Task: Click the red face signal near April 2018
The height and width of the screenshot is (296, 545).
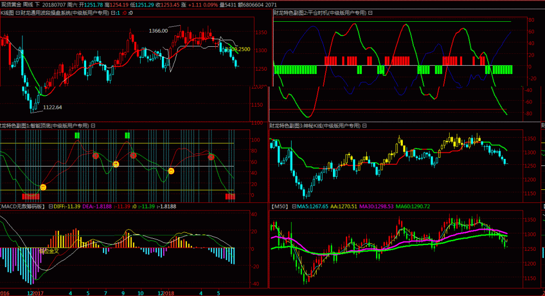Action: pos(211,158)
